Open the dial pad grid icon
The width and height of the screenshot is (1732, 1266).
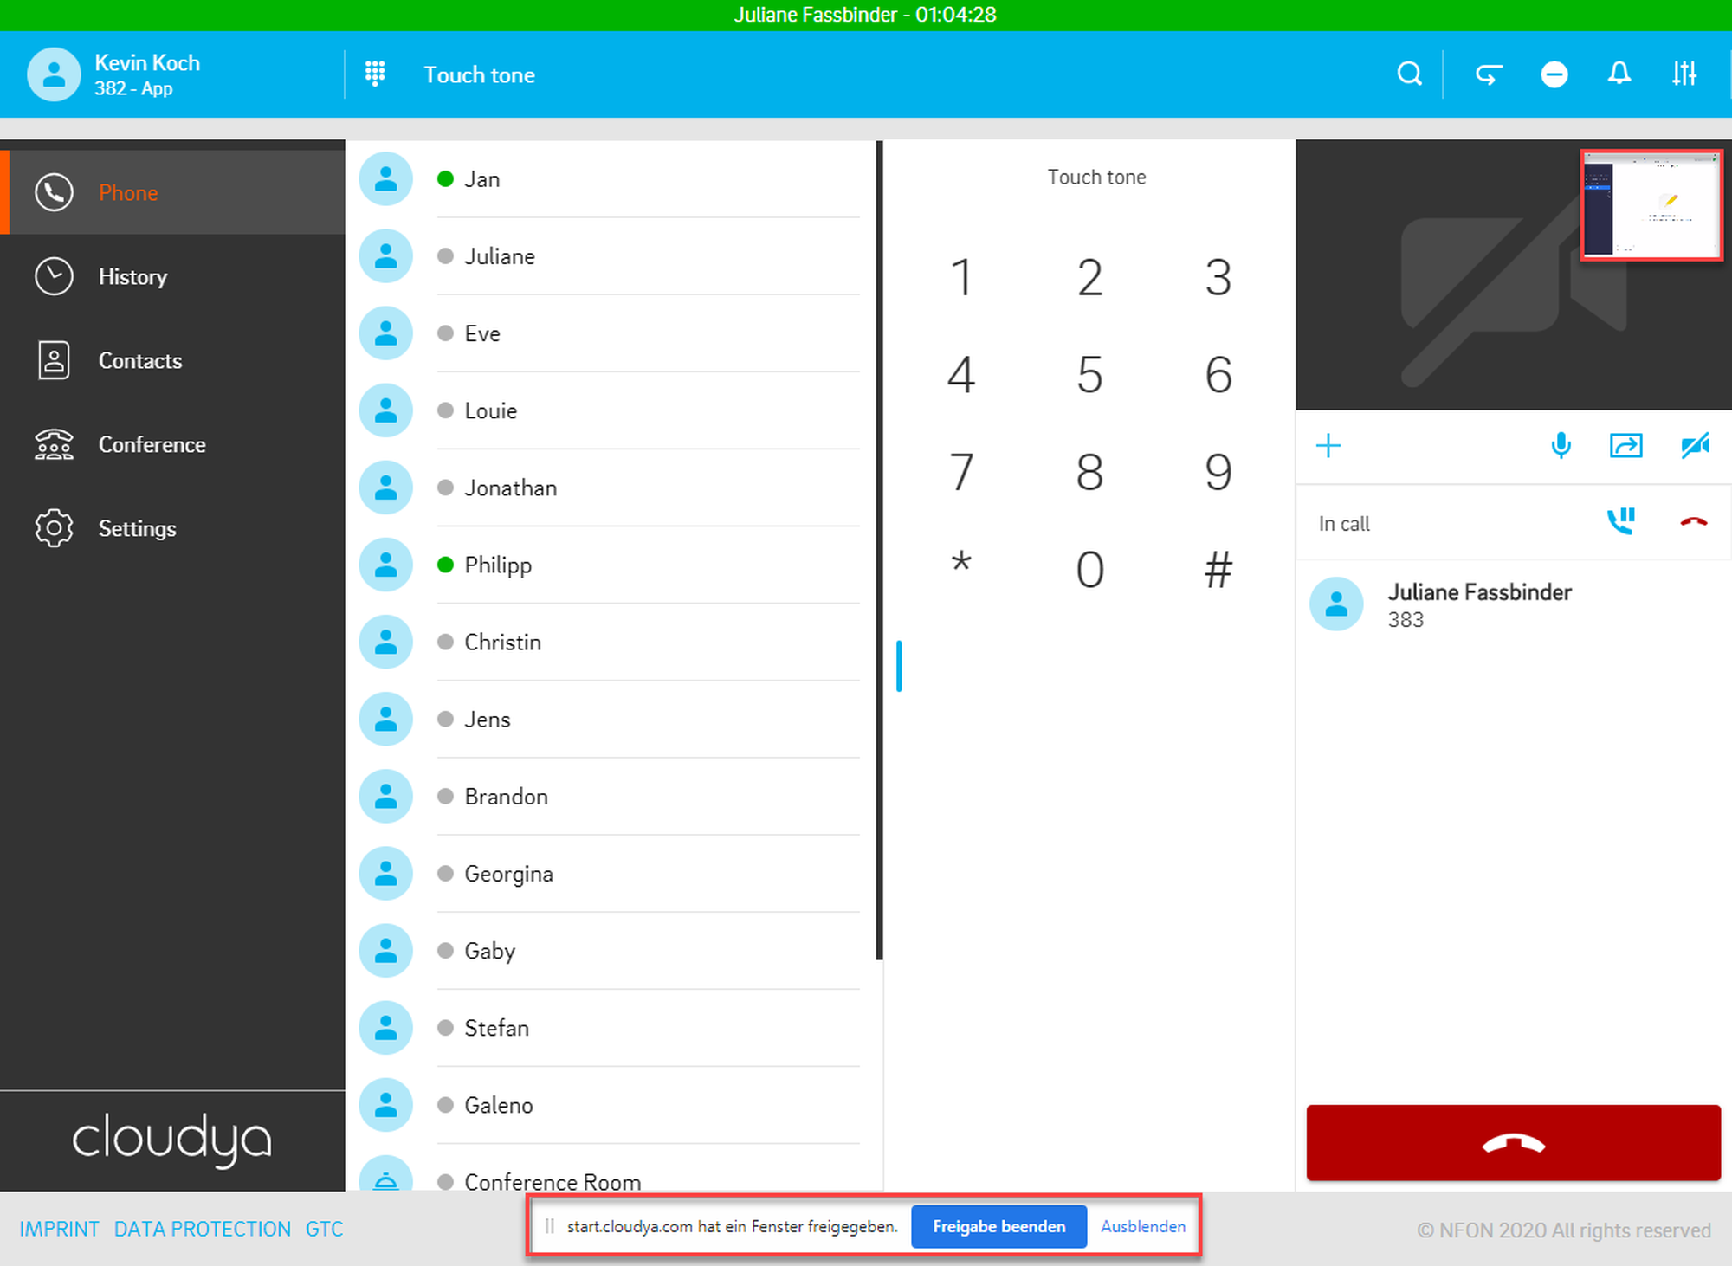[x=375, y=74]
